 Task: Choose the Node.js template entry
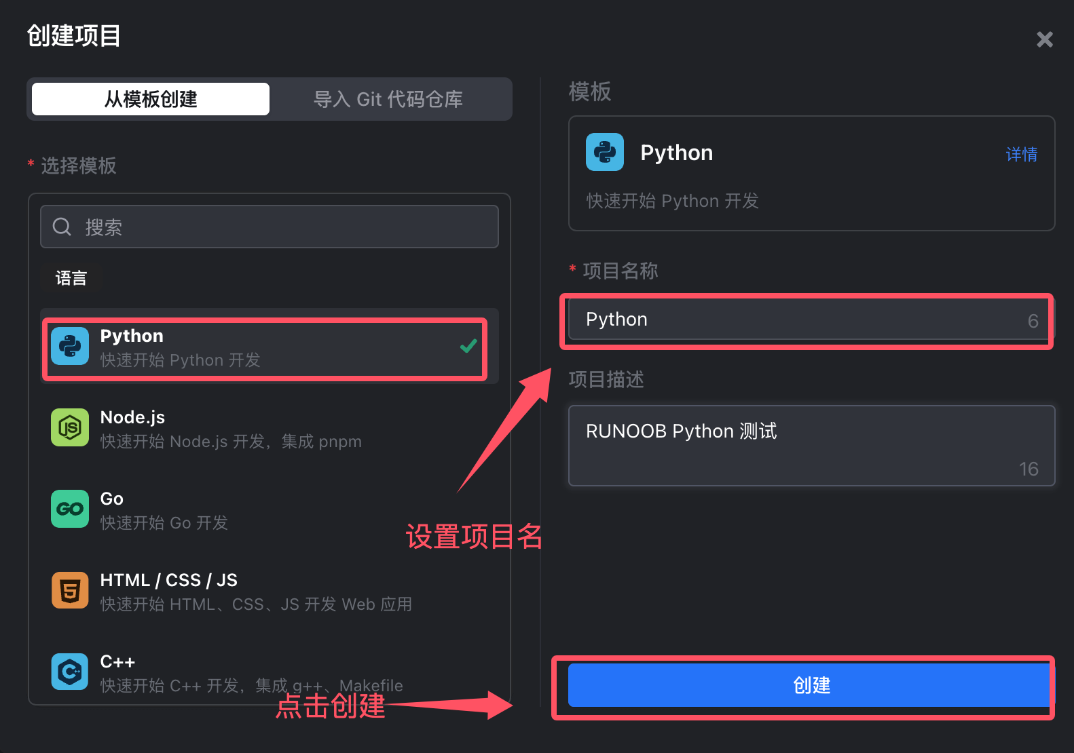pos(270,427)
